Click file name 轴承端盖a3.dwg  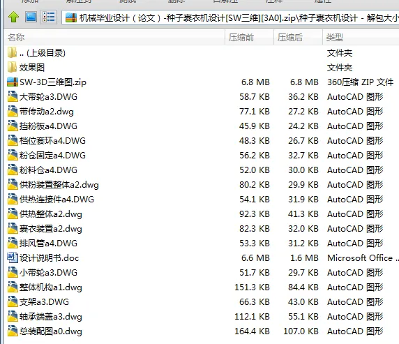point(51,317)
